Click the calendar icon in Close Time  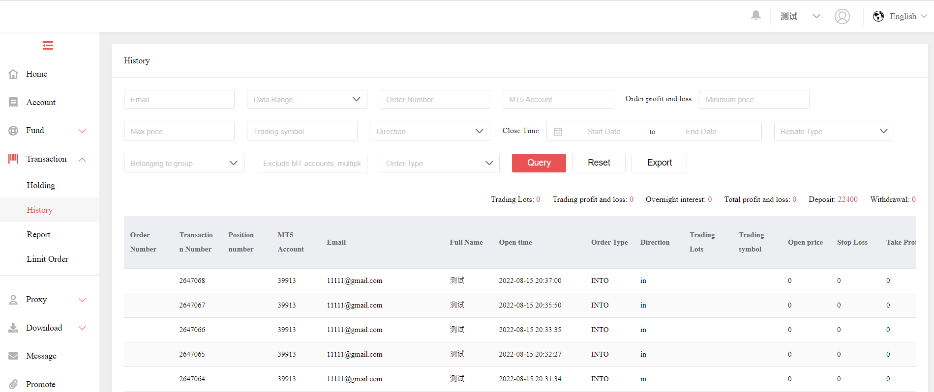(558, 132)
